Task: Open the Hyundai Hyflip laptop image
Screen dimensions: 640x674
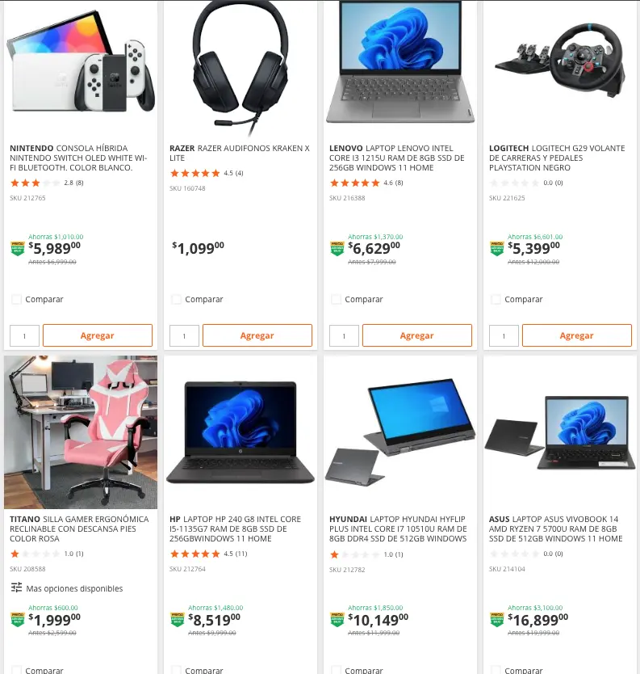Action: click(400, 432)
